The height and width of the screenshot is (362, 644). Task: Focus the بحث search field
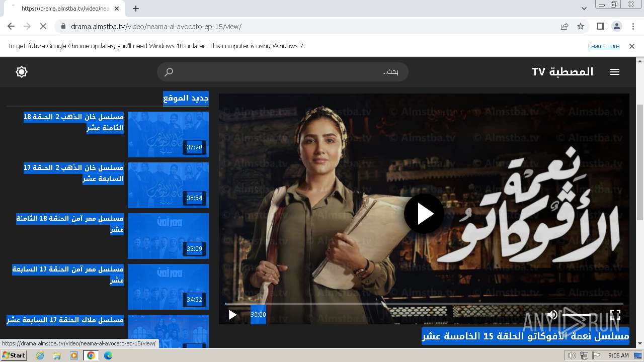pos(283,72)
